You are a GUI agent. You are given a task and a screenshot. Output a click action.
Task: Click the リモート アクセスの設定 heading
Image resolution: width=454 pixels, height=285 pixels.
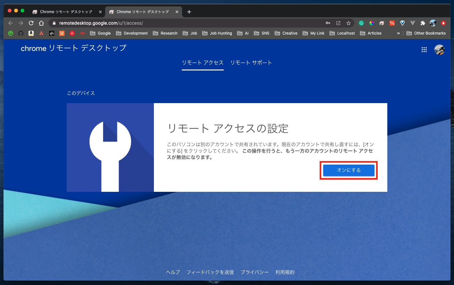coord(228,129)
